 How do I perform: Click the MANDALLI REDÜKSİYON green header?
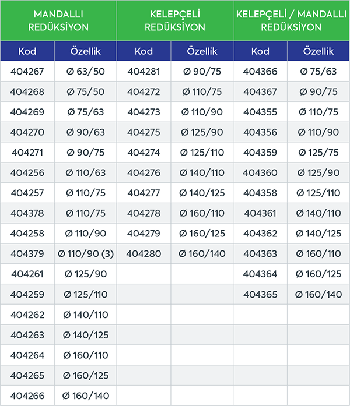[58, 20]
